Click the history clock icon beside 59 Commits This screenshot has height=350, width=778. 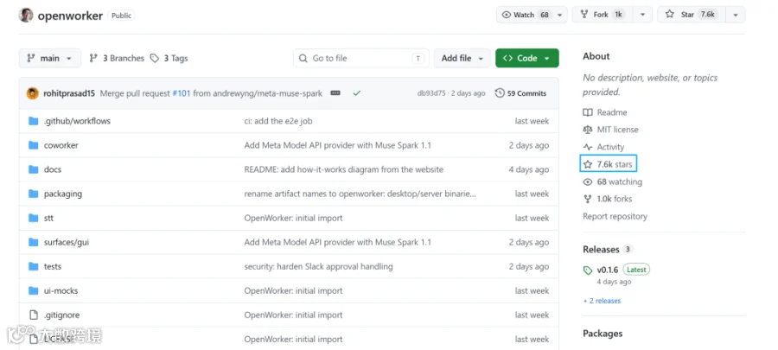click(x=500, y=93)
